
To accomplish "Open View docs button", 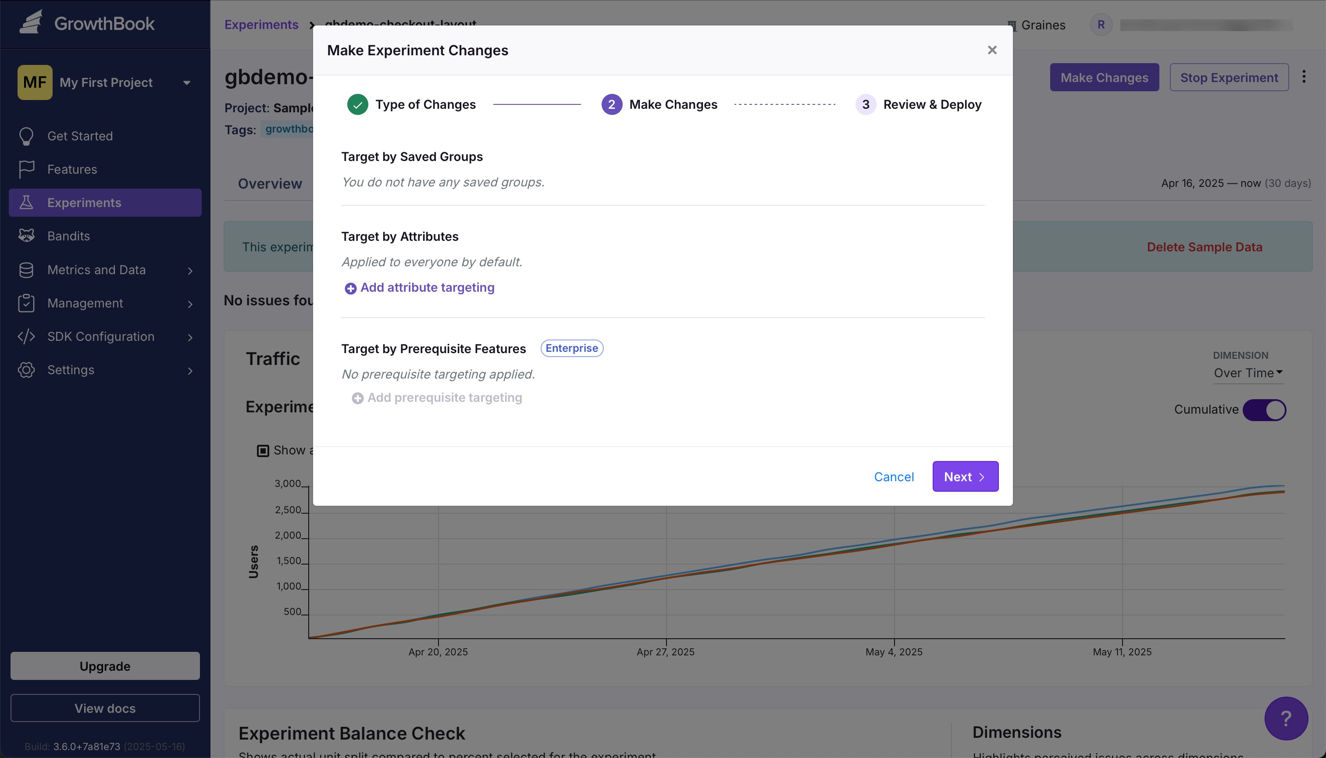I will (x=105, y=708).
